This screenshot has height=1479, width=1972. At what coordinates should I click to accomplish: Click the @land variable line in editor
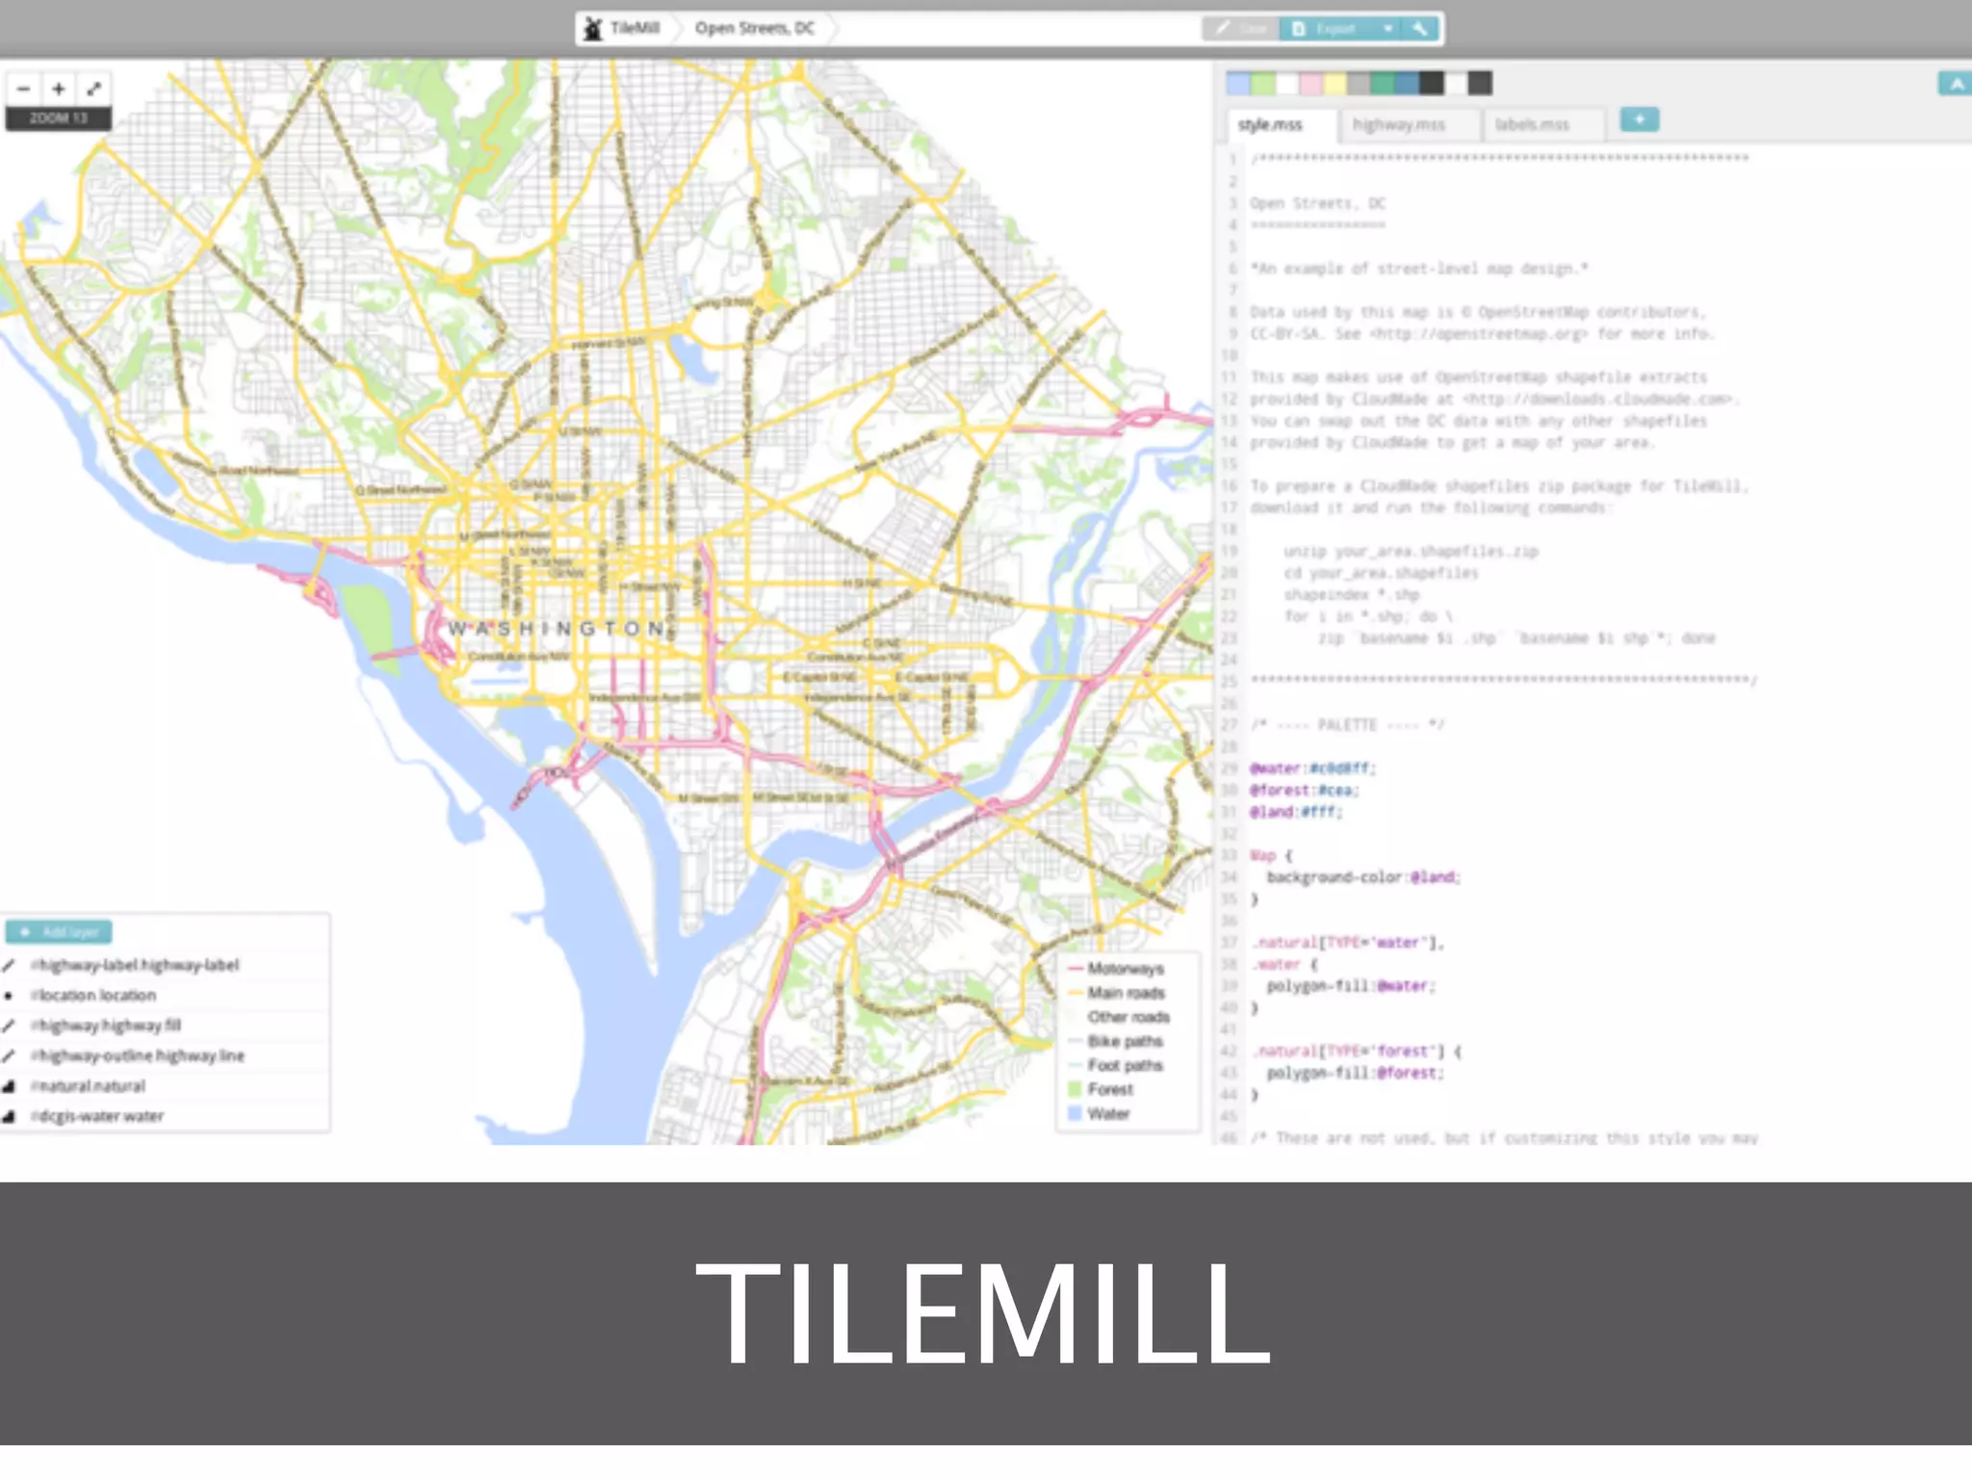click(x=1296, y=812)
